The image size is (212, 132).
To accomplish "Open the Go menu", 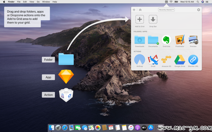I will coord(38,2).
